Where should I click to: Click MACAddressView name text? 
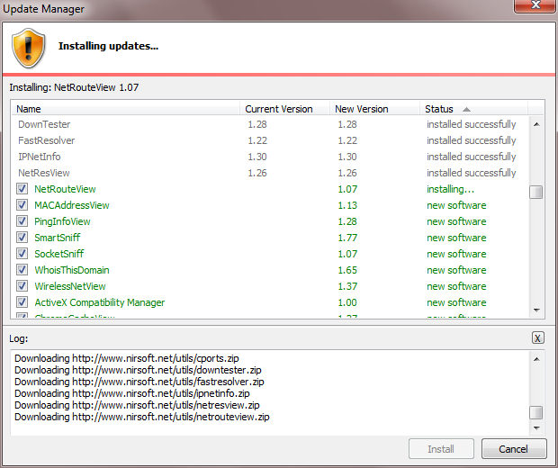[x=72, y=205]
